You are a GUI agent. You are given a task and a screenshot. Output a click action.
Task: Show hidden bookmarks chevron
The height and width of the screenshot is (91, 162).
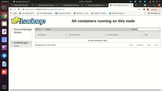tap(145, 13)
